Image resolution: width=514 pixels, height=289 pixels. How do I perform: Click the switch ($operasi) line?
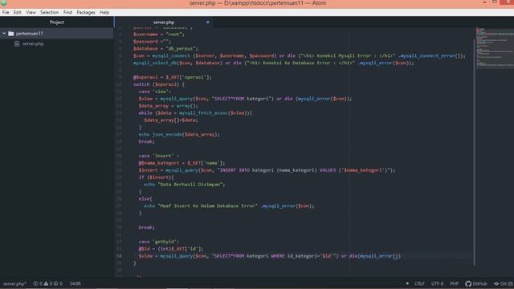(x=159, y=84)
